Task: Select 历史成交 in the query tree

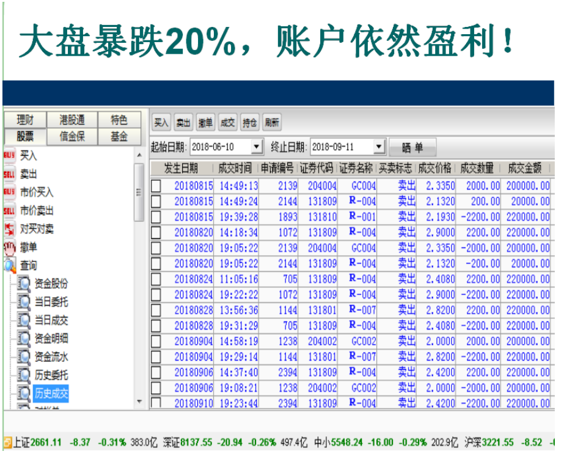Action: point(51,394)
